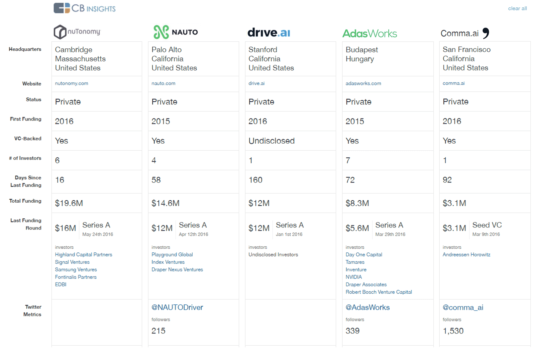Select AdasWorks total funding $8.3M
537x350 pixels.
click(357, 203)
